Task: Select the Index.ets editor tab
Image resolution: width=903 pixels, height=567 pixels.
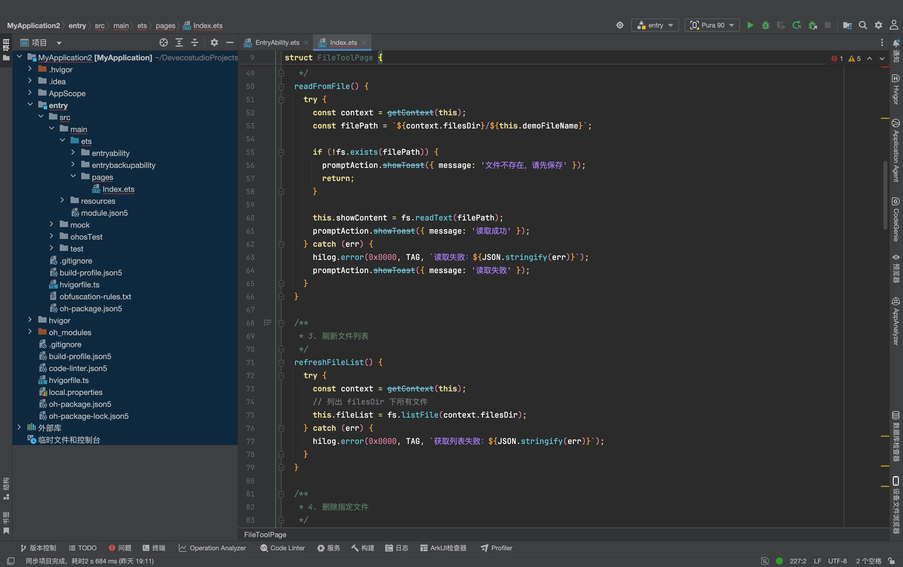Action: [343, 42]
